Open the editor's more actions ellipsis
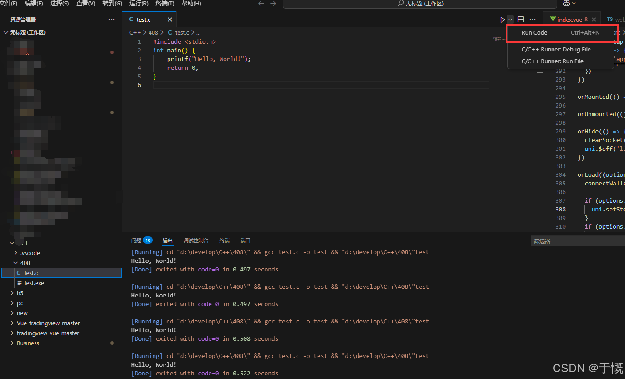625x379 pixels. (533, 20)
